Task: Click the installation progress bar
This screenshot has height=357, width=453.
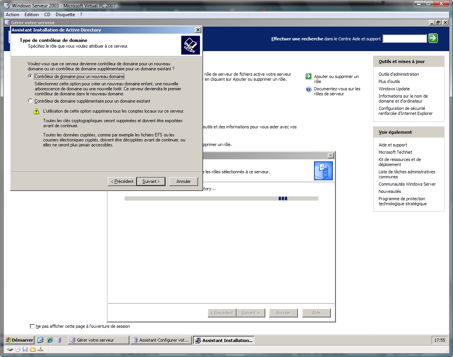Action: 221,198
